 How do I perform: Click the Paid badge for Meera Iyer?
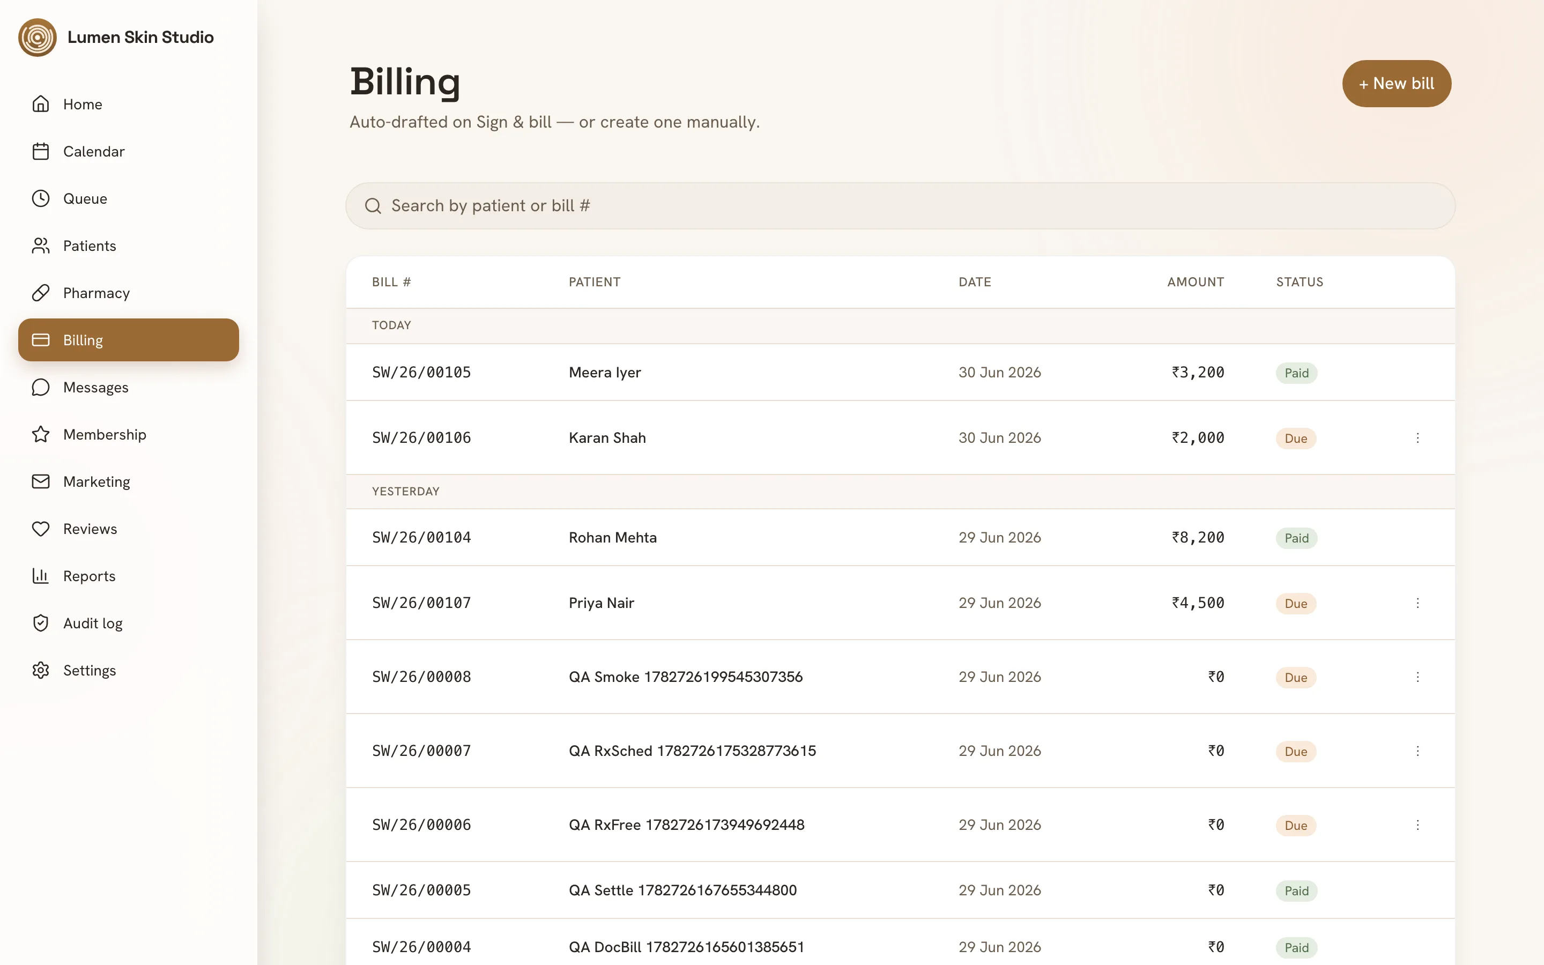click(x=1296, y=373)
